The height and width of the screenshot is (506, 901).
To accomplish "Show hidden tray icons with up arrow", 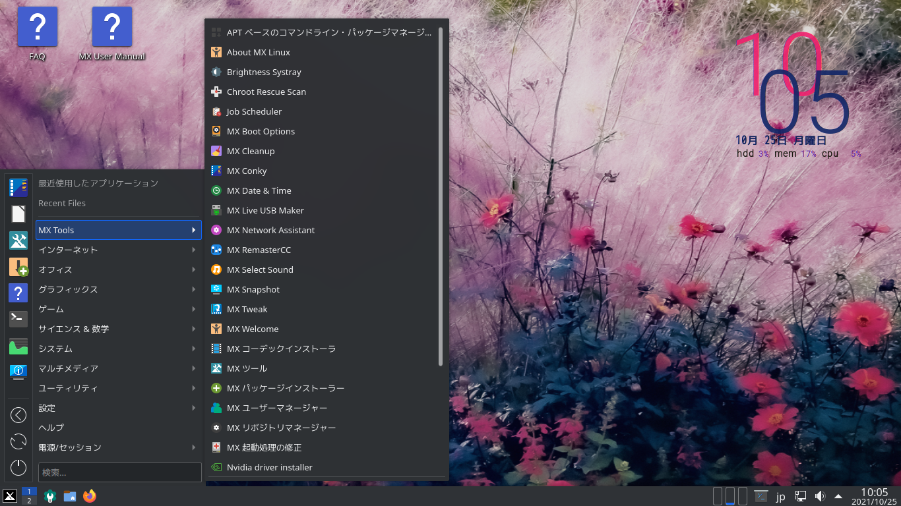I will 838,496.
